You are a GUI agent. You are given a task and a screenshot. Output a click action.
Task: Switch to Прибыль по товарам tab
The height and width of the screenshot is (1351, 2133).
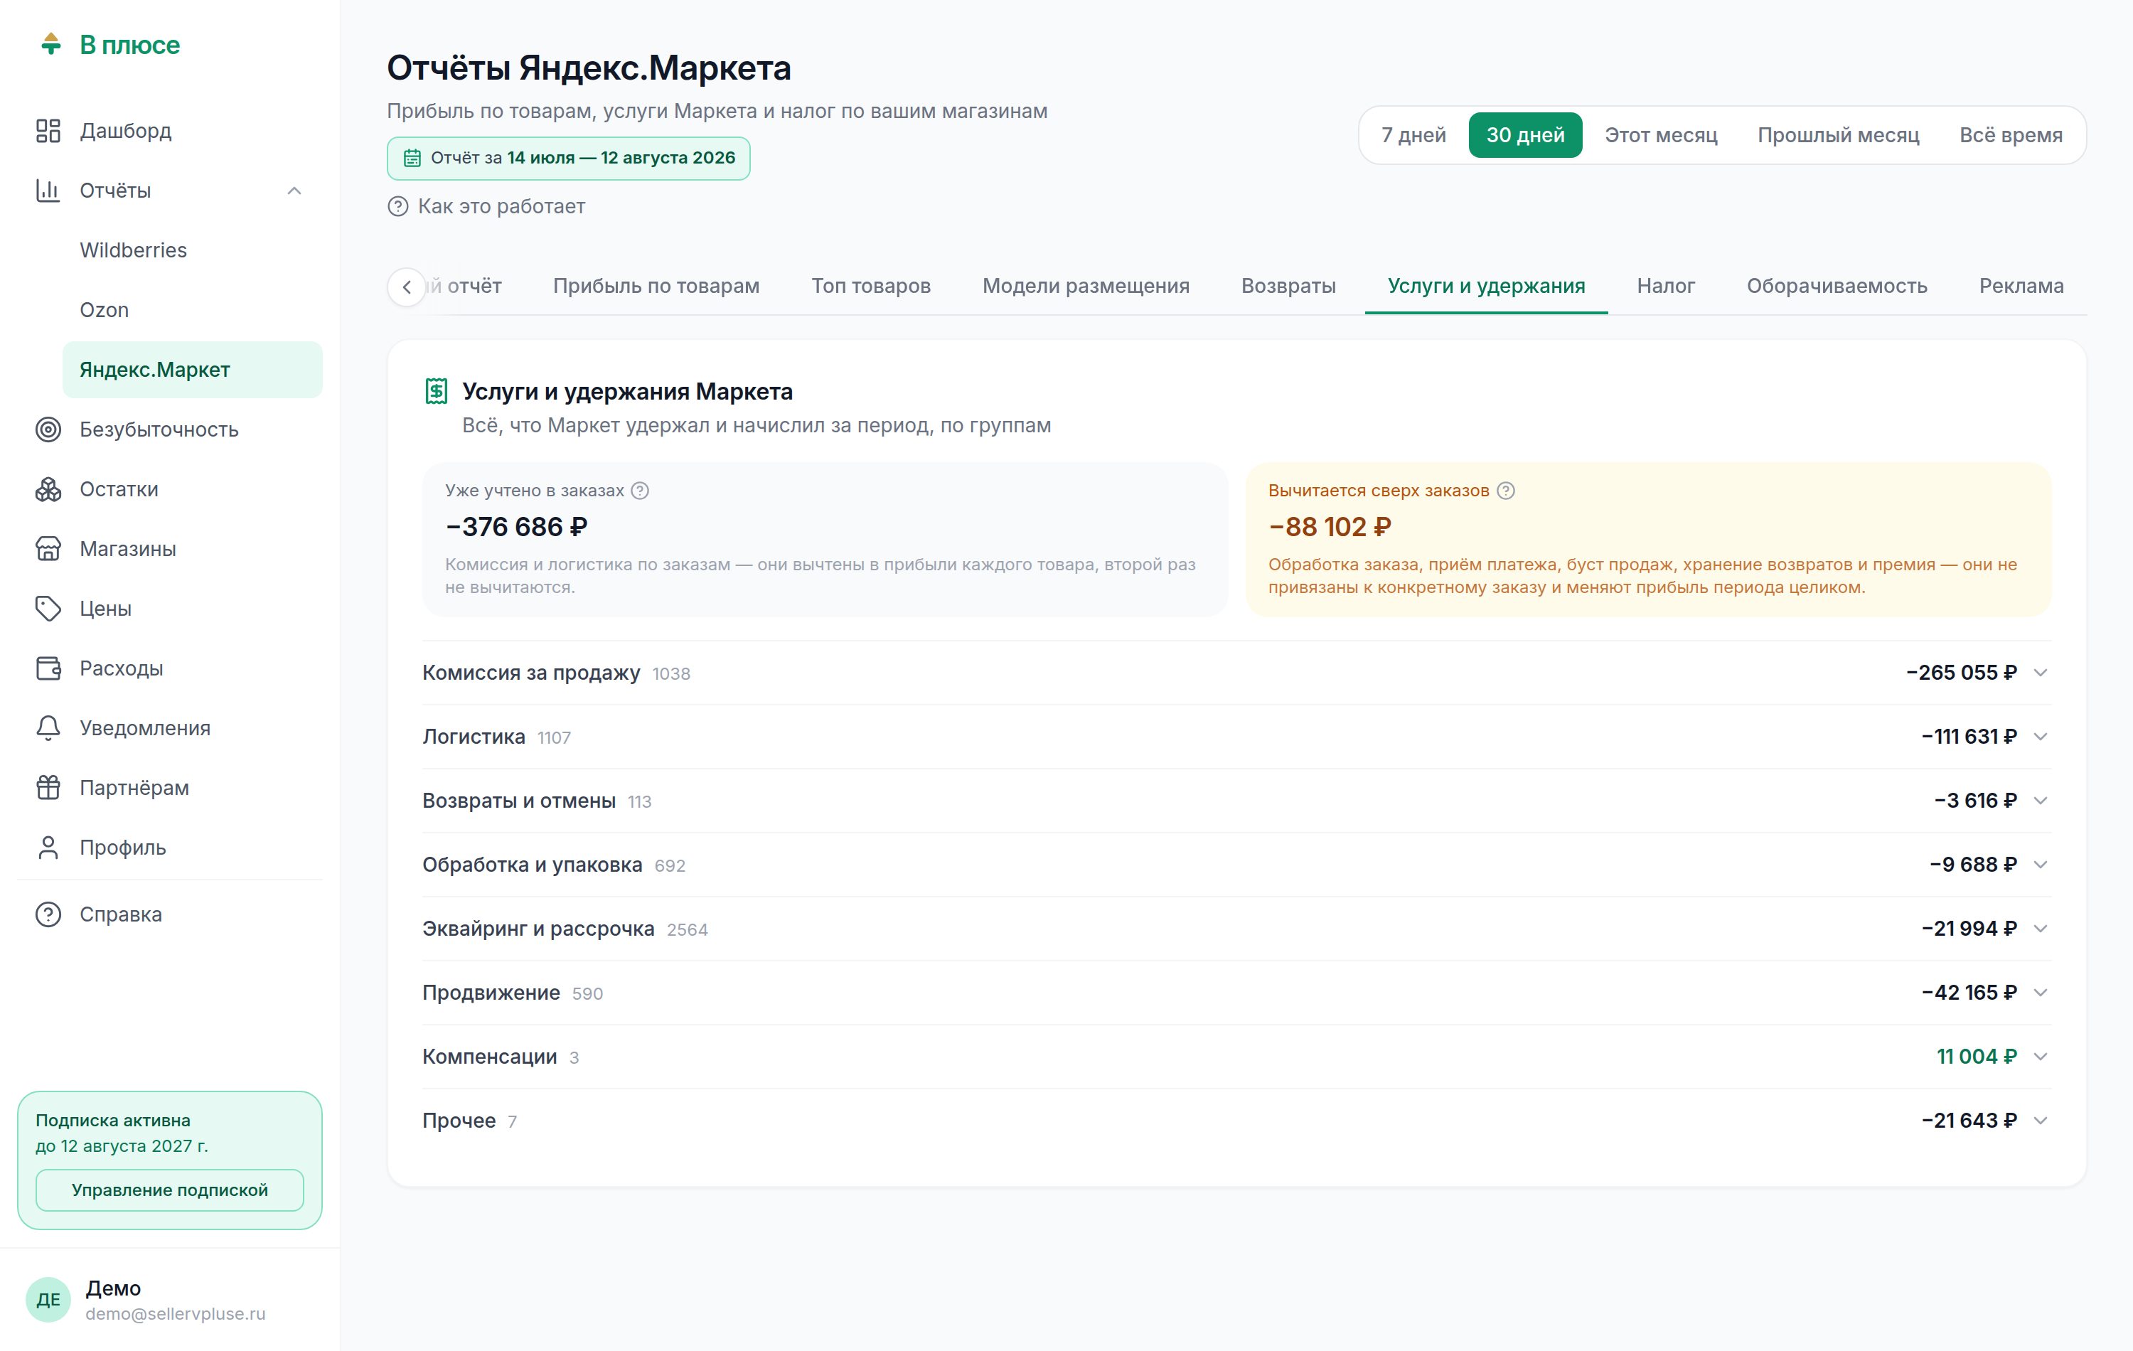[656, 286]
